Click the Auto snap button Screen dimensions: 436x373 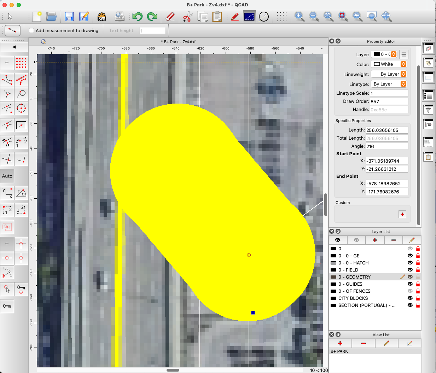(7, 176)
